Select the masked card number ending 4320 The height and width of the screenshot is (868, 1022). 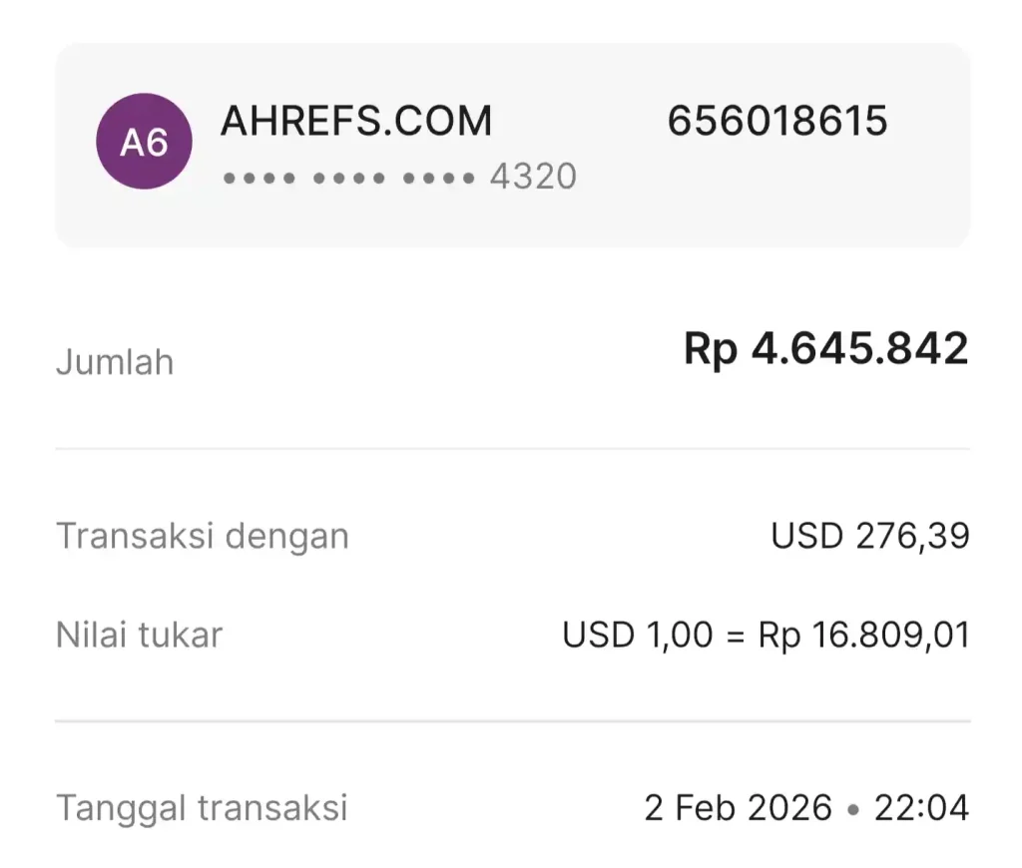point(399,177)
